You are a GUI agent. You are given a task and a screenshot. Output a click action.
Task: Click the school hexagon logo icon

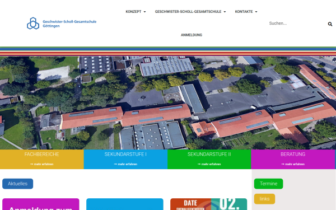coord(33,23)
